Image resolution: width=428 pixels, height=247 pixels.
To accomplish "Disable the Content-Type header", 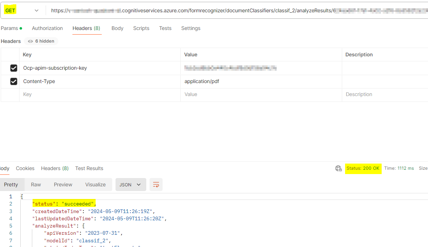I will pyautogui.click(x=13, y=81).
